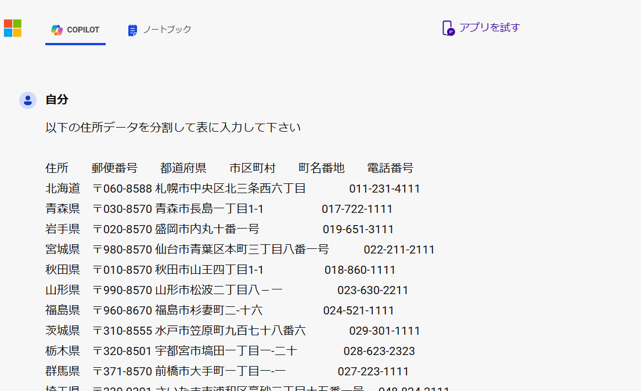This screenshot has height=391, width=641.
Task: Click phone number 022-211-2111
Action: 399,249
